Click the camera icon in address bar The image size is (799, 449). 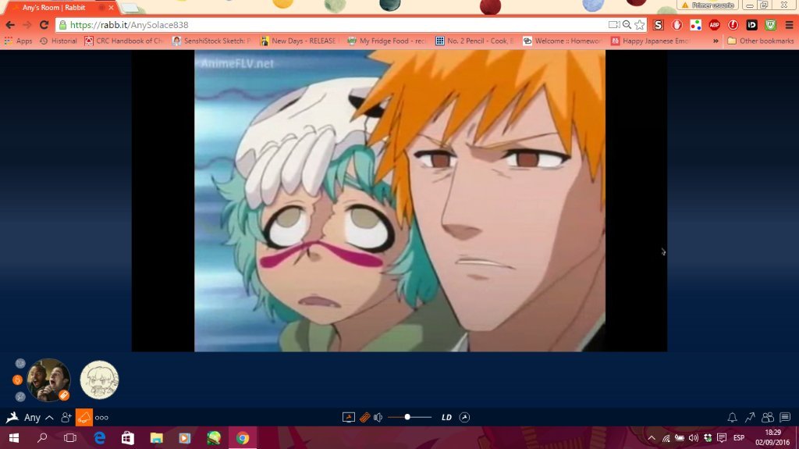[614, 24]
